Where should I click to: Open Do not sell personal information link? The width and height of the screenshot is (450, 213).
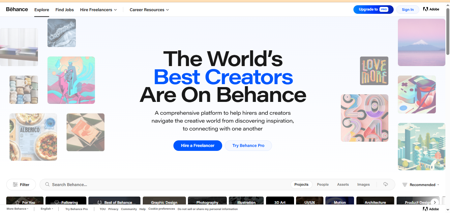pos(208,209)
